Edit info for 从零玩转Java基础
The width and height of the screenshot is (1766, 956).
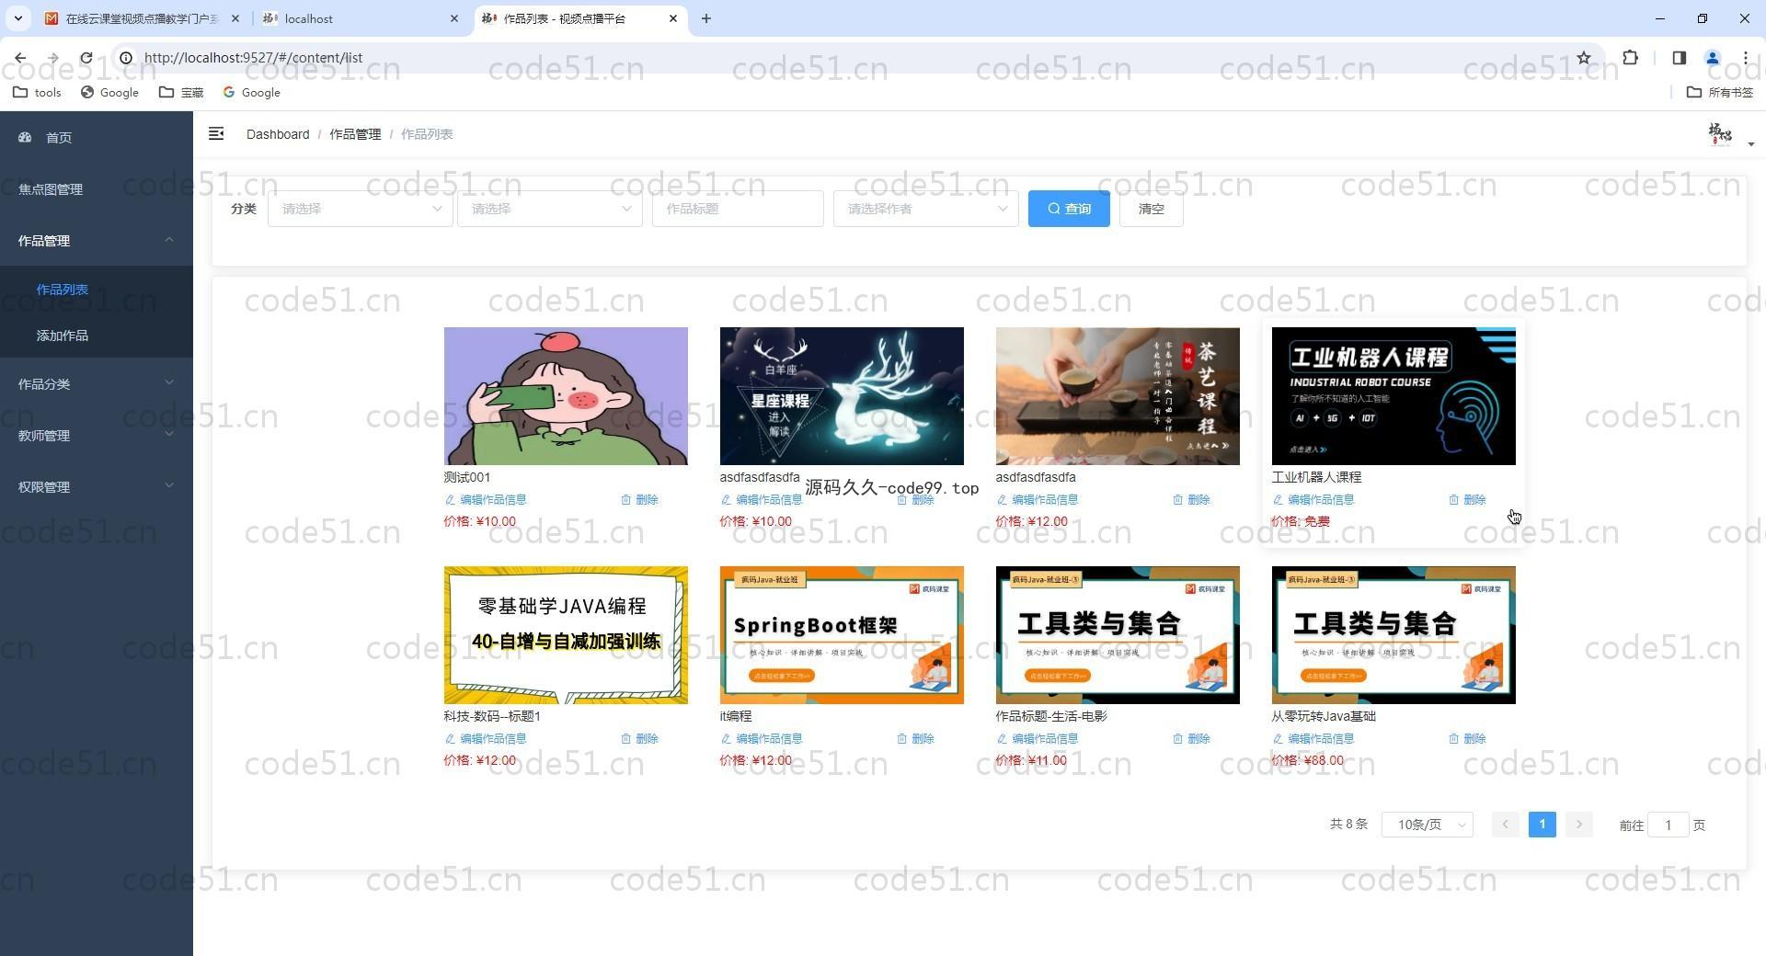click(1313, 739)
